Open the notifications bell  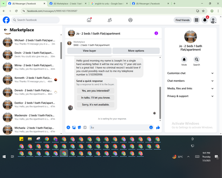[205, 20]
